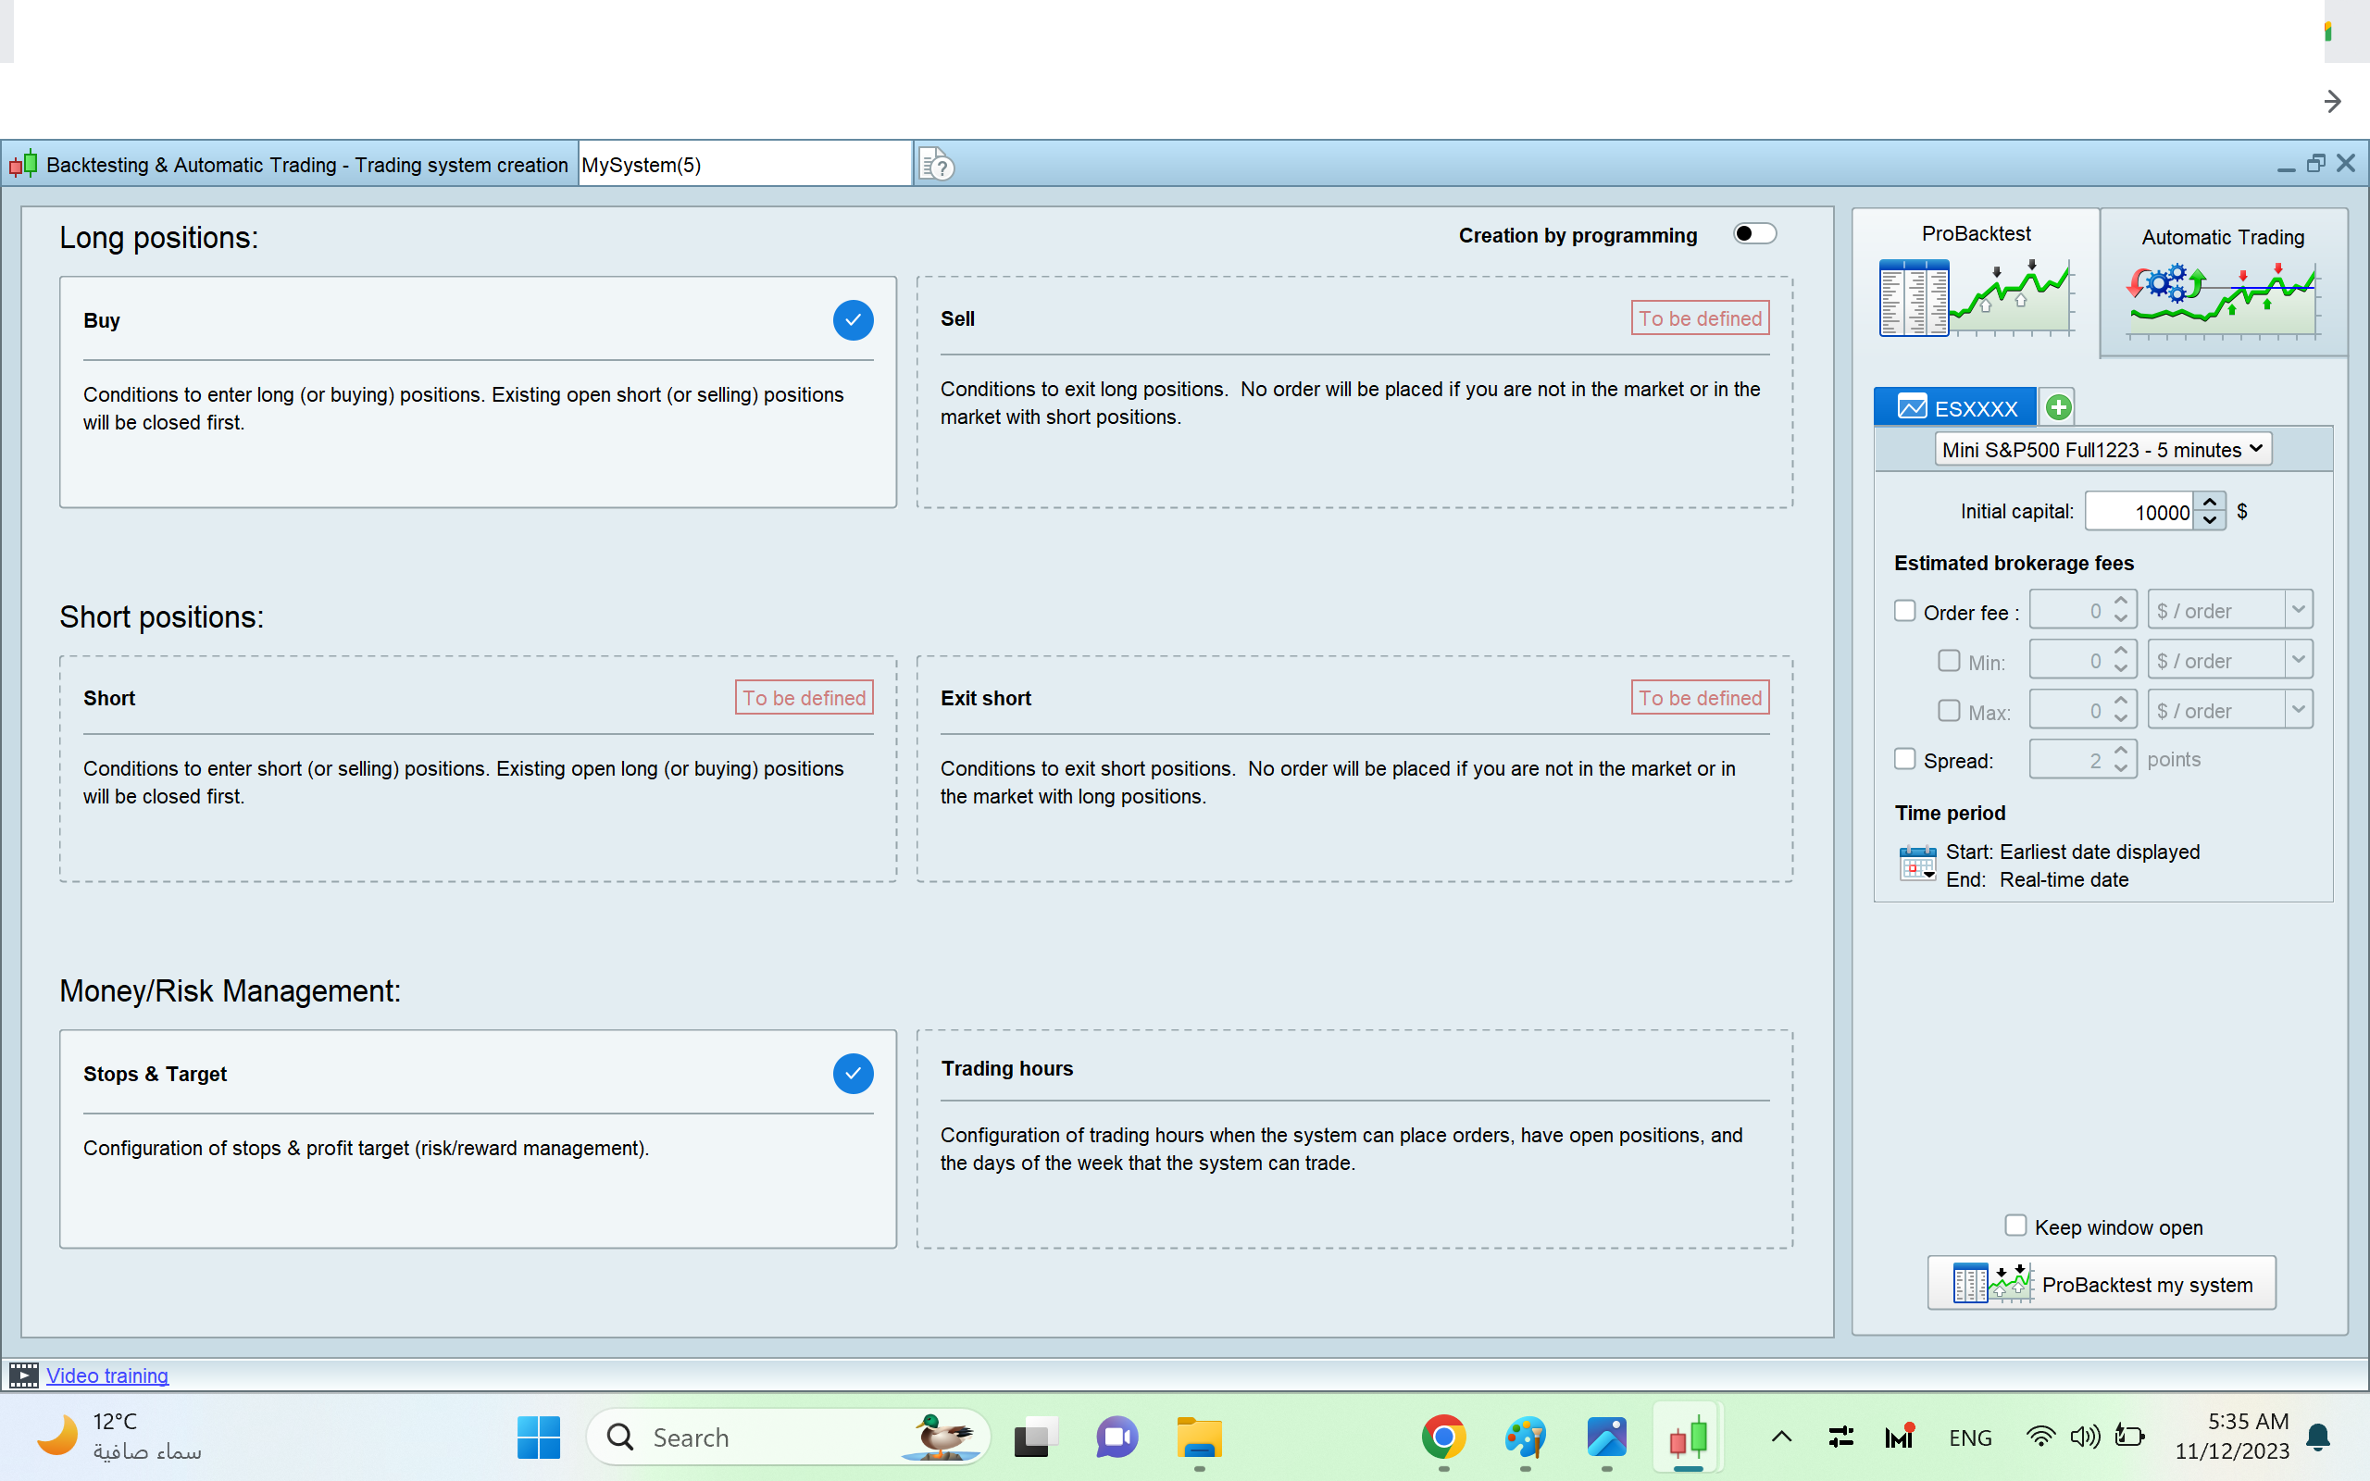This screenshot has width=2370, height=1481.
Task: Click the Video training film icon
Action: 23,1375
